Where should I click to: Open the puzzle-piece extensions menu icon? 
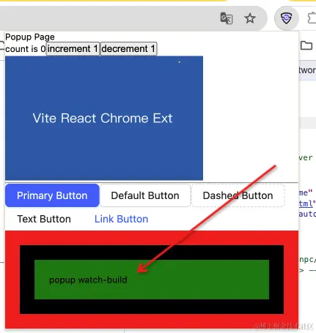(312, 18)
